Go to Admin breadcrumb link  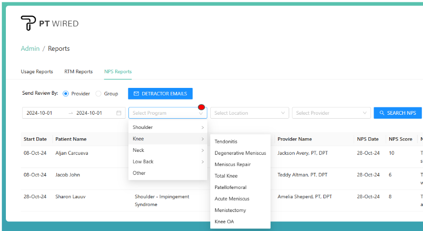tap(30, 48)
